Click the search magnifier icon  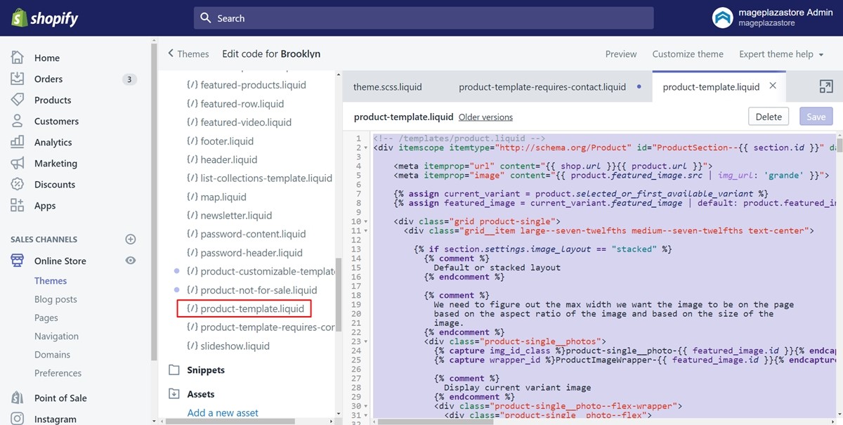[206, 18]
